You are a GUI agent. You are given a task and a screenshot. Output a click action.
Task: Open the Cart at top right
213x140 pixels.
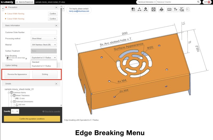pyautogui.click(x=207, y=2)
